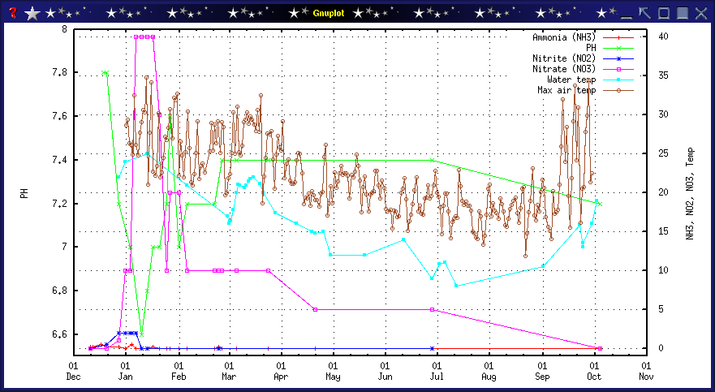Close the Gnuplot window
The height and width of the screenshot is (392, 715).
[702, 13]
